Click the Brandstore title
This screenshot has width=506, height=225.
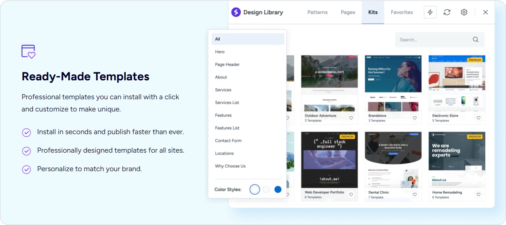point(378,116)
